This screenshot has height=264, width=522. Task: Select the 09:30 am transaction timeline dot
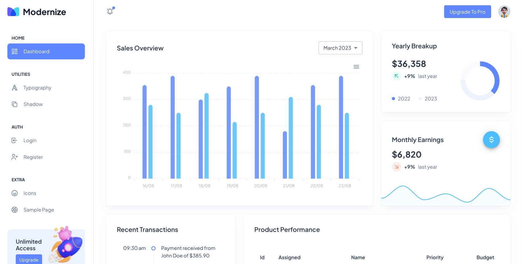[154, 248]
